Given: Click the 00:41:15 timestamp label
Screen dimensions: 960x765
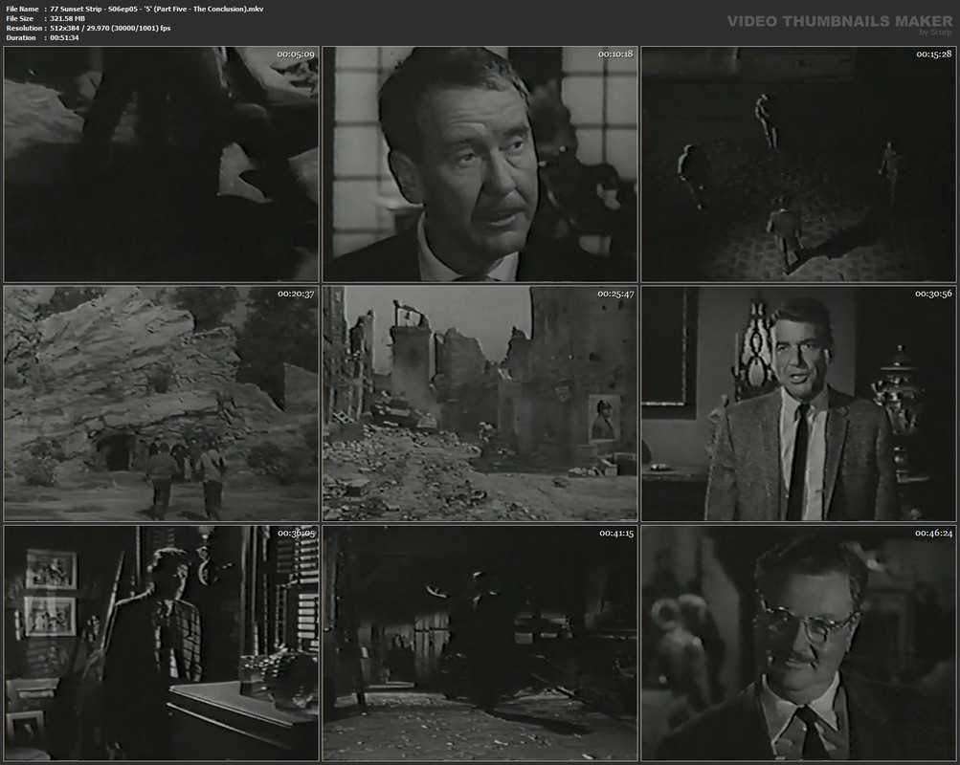Looking at the screenshot, I should 616,534.
